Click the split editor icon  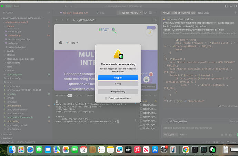click(150, 13)
